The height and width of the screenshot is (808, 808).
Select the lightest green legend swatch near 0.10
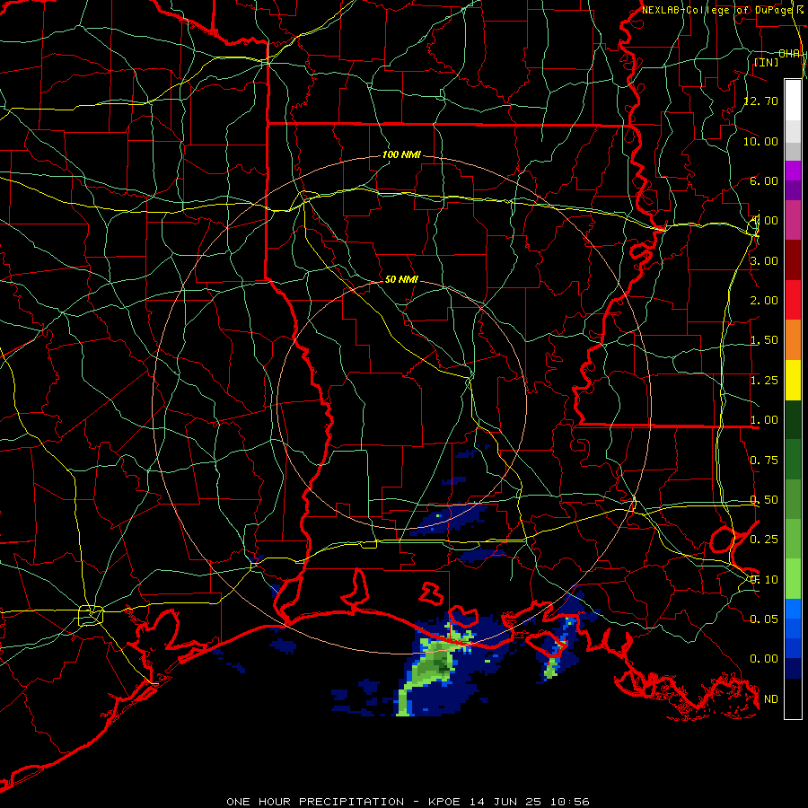[793, 579]
